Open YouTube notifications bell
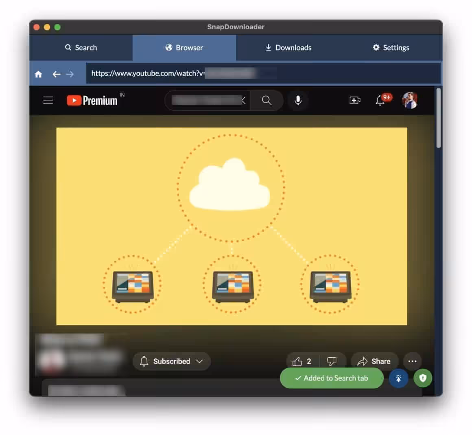This screenshot has height=435, width=472. [x=380, y=100]
